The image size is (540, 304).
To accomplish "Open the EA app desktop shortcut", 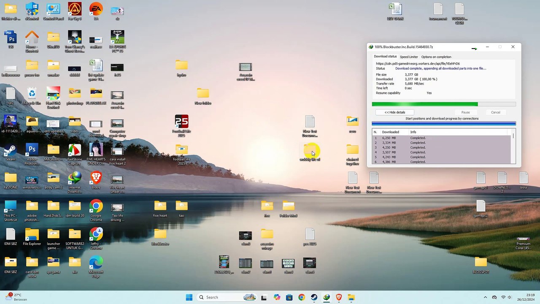I will pos(96,11).
